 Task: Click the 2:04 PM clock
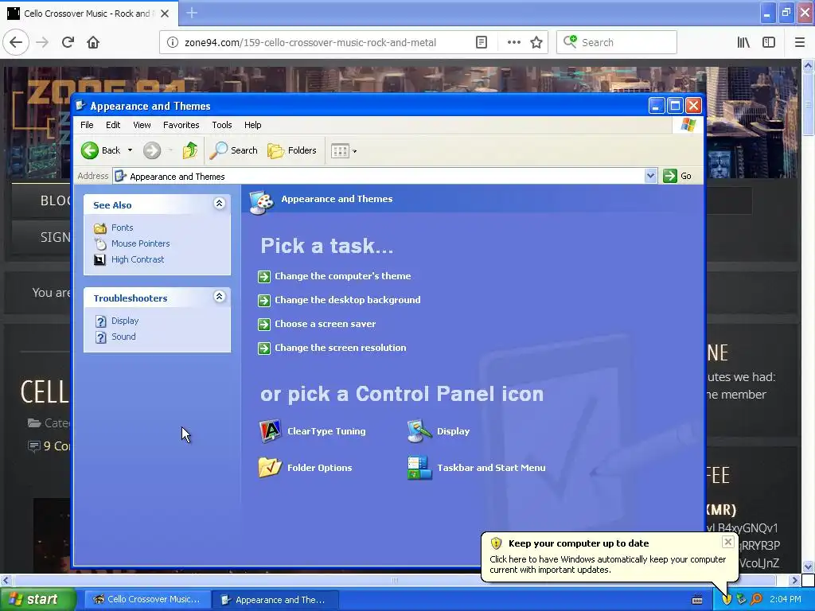[x=786, y=600]
